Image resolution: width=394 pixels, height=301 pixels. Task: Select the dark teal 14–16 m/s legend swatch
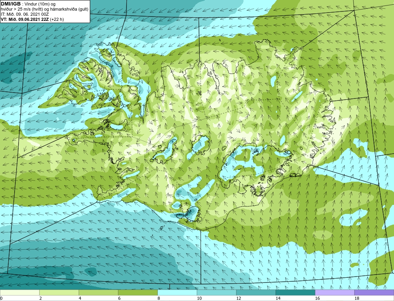[x=295, y=292]
